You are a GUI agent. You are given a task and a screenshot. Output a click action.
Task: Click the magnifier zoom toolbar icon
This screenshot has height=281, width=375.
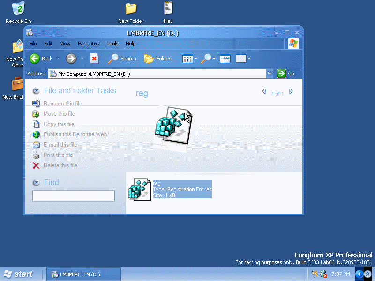tap(206, 59)
